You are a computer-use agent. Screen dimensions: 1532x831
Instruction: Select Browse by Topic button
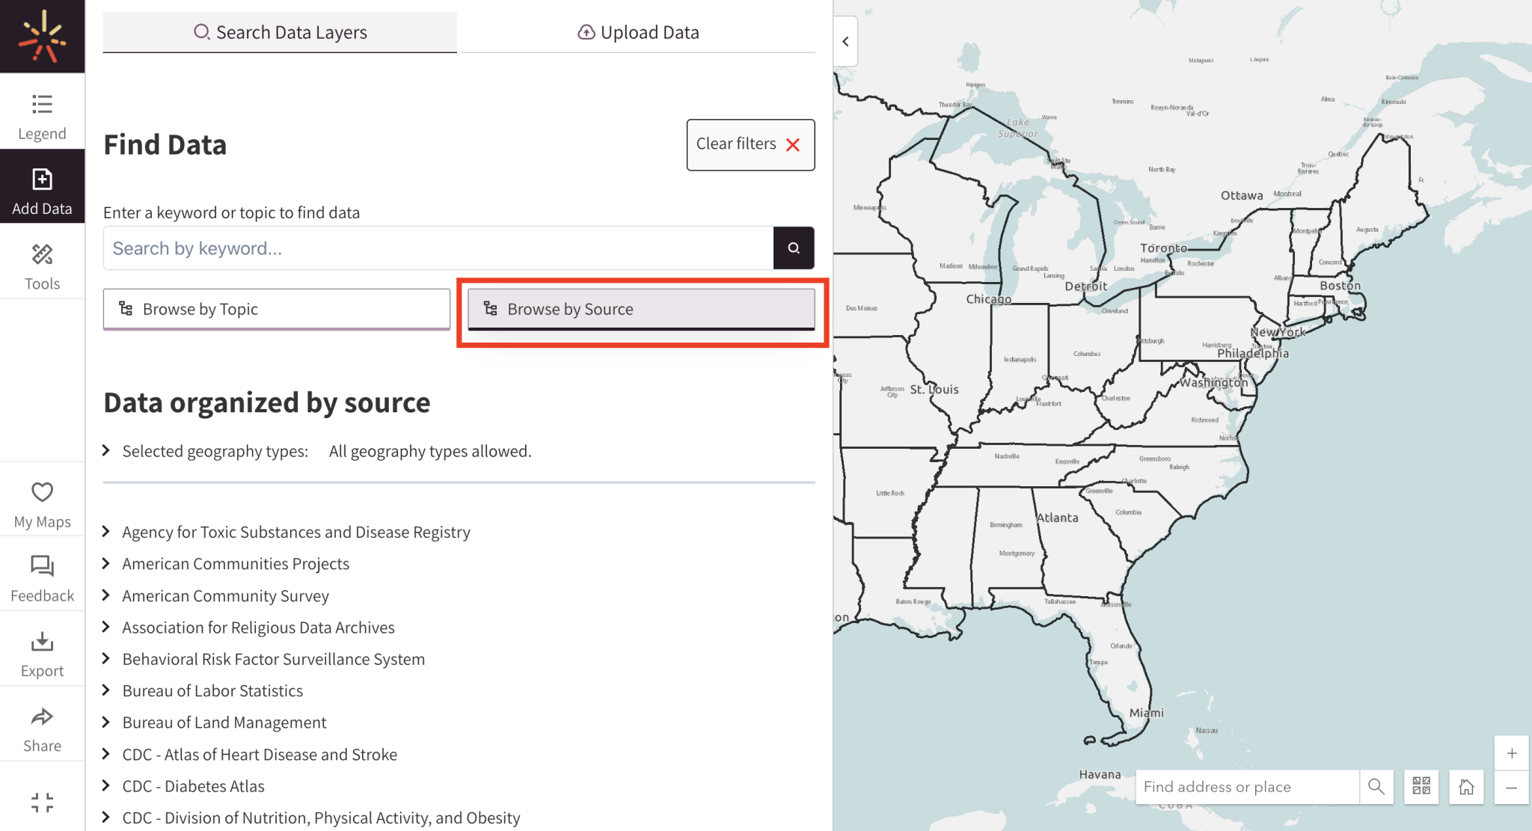click(x=277, y=309)
